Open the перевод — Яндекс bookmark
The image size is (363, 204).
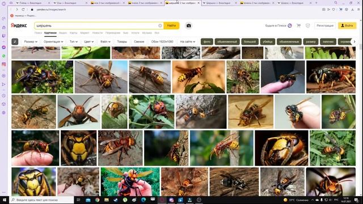click(23, 15)
